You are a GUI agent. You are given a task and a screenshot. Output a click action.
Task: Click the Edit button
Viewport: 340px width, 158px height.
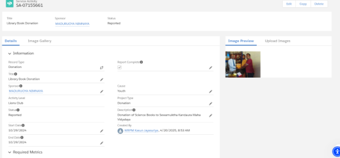click(x=289, y=4)
